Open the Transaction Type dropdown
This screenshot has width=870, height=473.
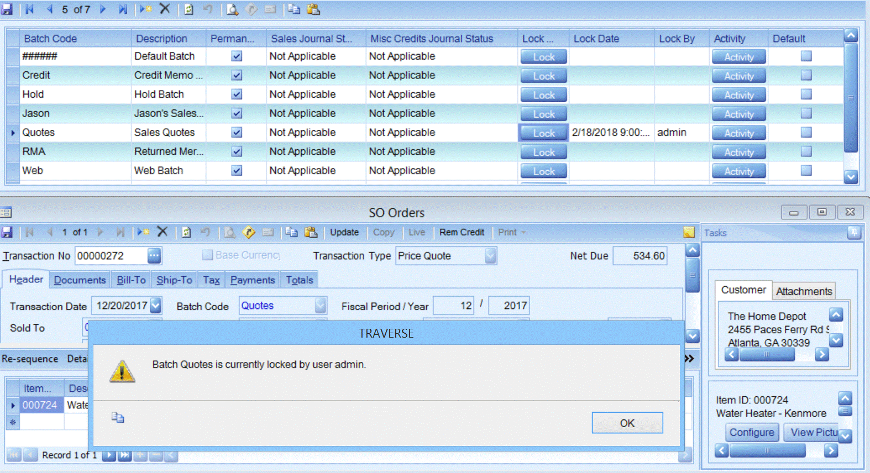[x=490, y=256]
